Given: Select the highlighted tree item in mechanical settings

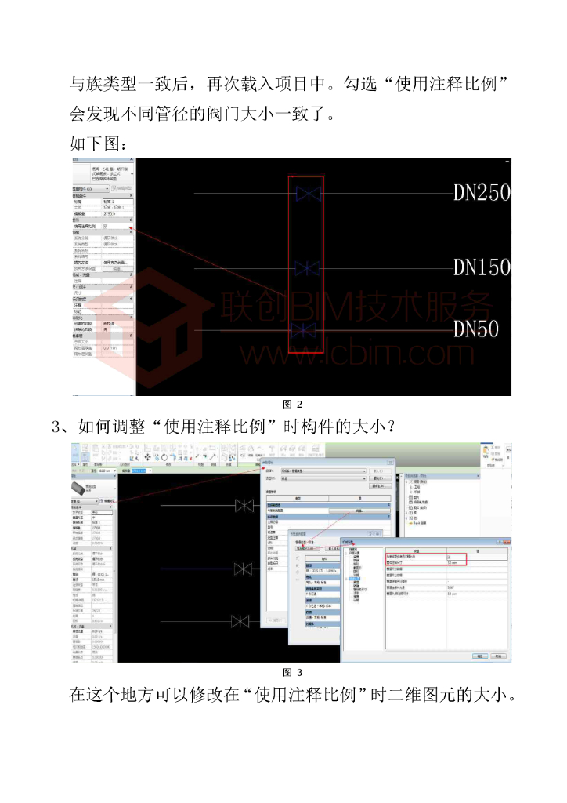Looking at the screenshot, I should pyautogui.click(x=355, y=579).
